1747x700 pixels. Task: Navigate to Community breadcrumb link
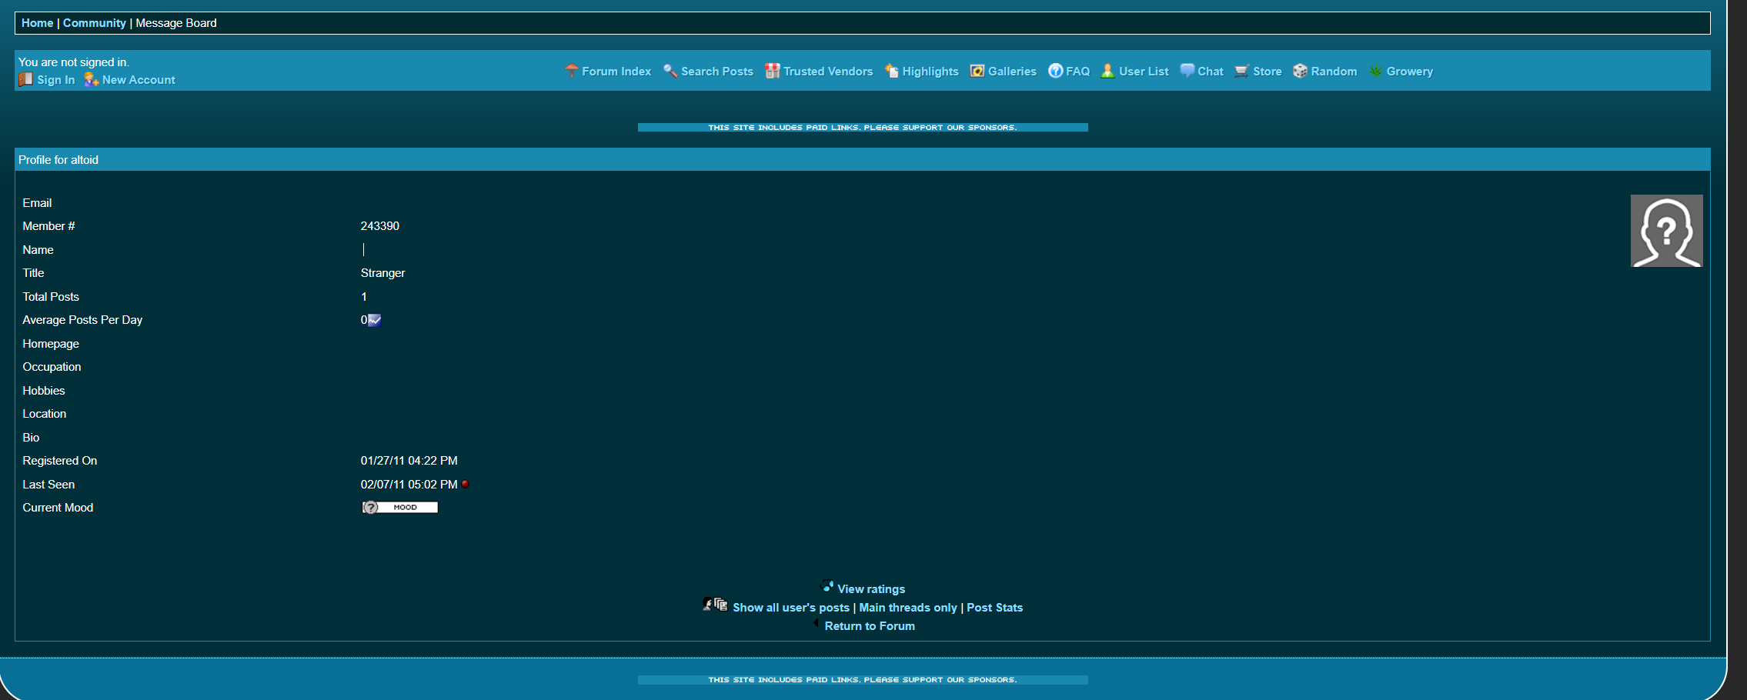[x=94, y=23]
